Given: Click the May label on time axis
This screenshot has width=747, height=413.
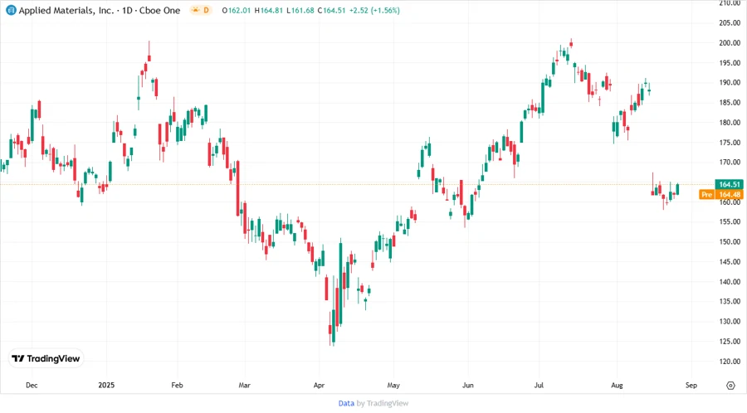Looking at the screenshot, I should tap(393, 385).
